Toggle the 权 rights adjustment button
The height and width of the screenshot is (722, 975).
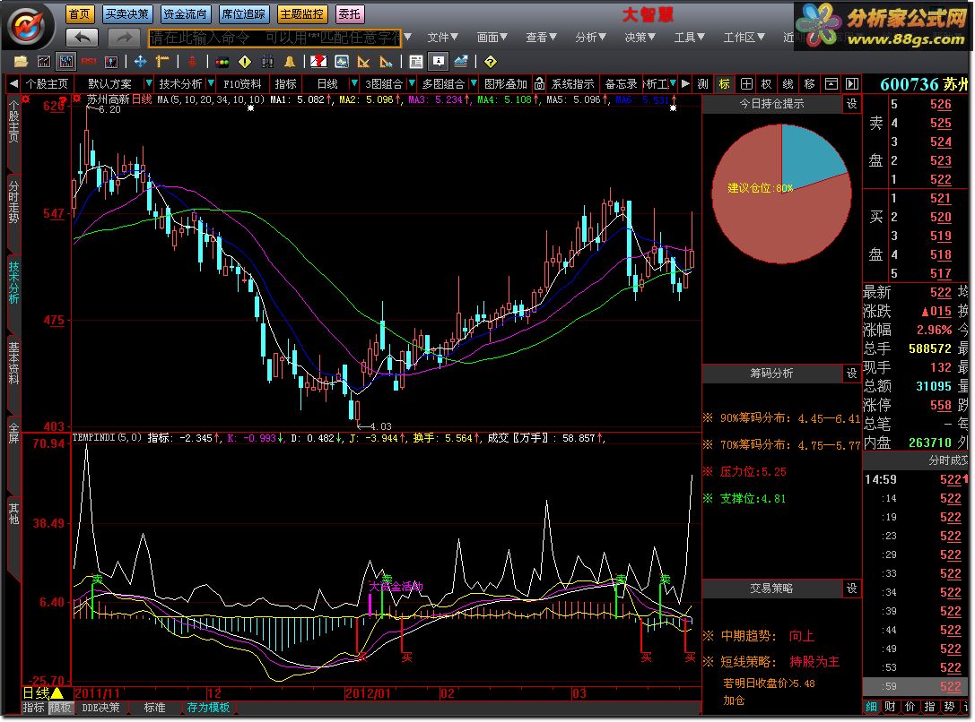click(767, 84)
